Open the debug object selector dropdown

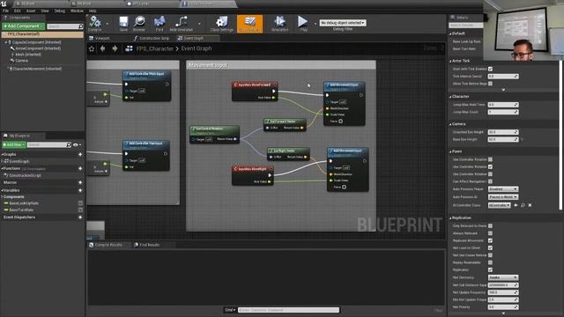(x=343, y=23)
